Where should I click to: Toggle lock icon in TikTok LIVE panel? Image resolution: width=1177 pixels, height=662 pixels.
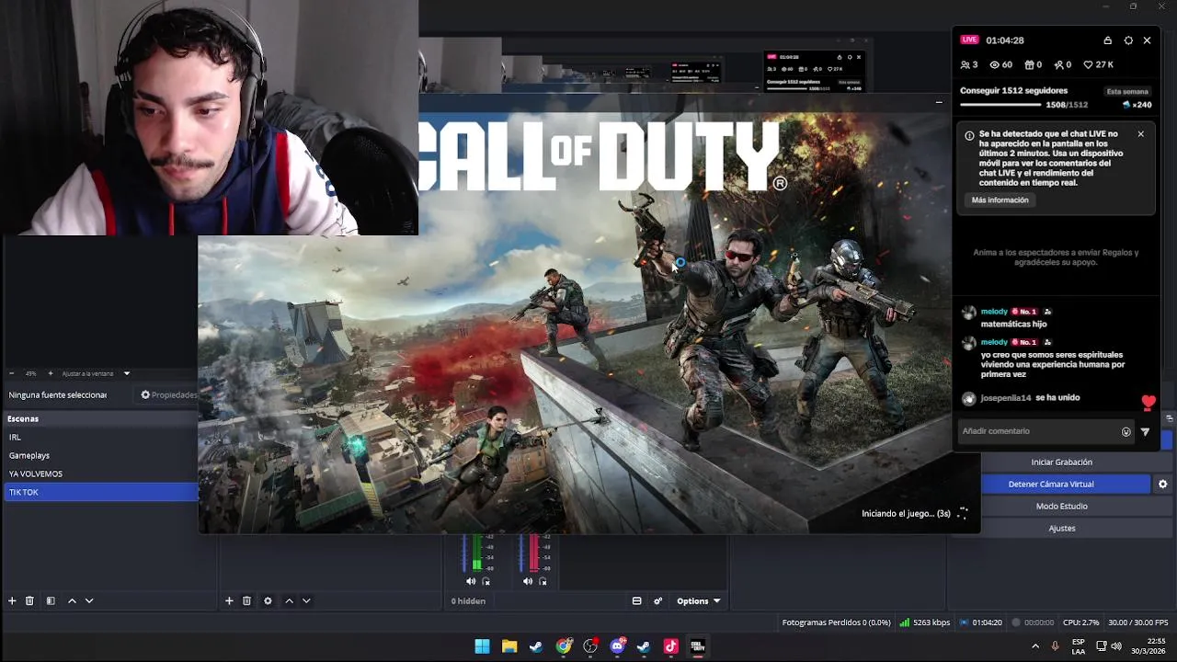tap(1108, 40)
